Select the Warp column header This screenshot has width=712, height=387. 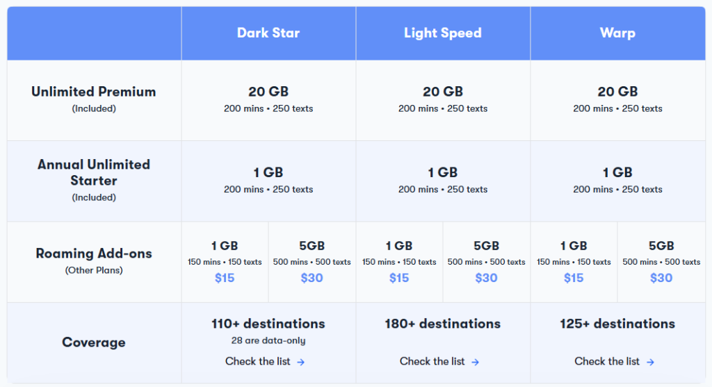tap(617, 33)
